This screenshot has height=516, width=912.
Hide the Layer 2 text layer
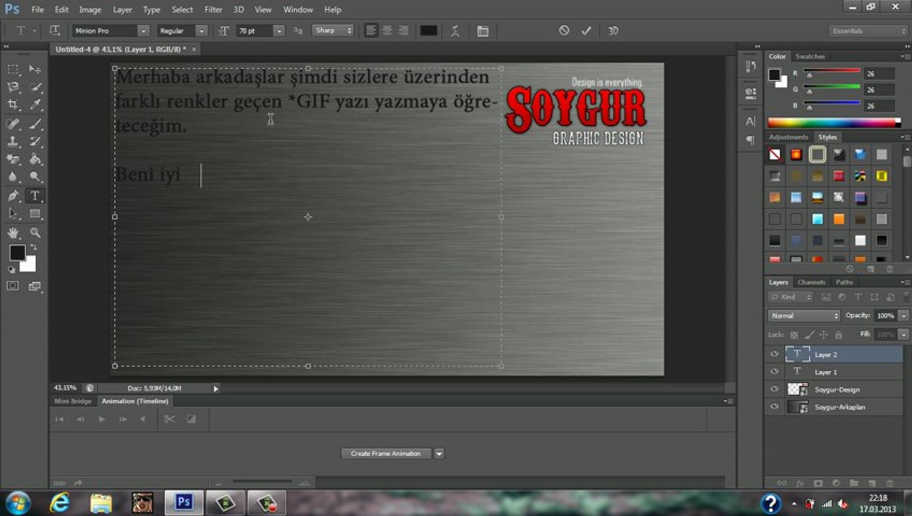pos(774,354)
